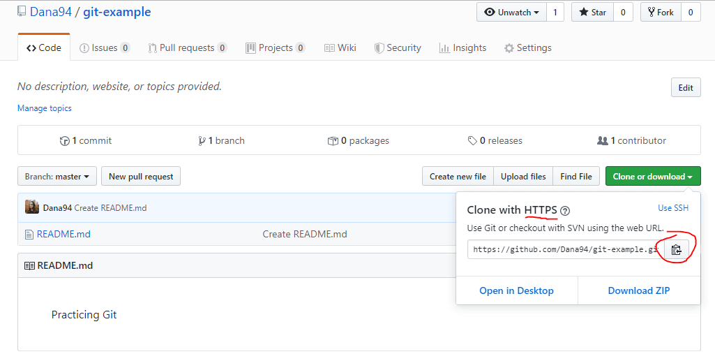
Task: Switch to the Issues tab
Action: coord(105,48)
